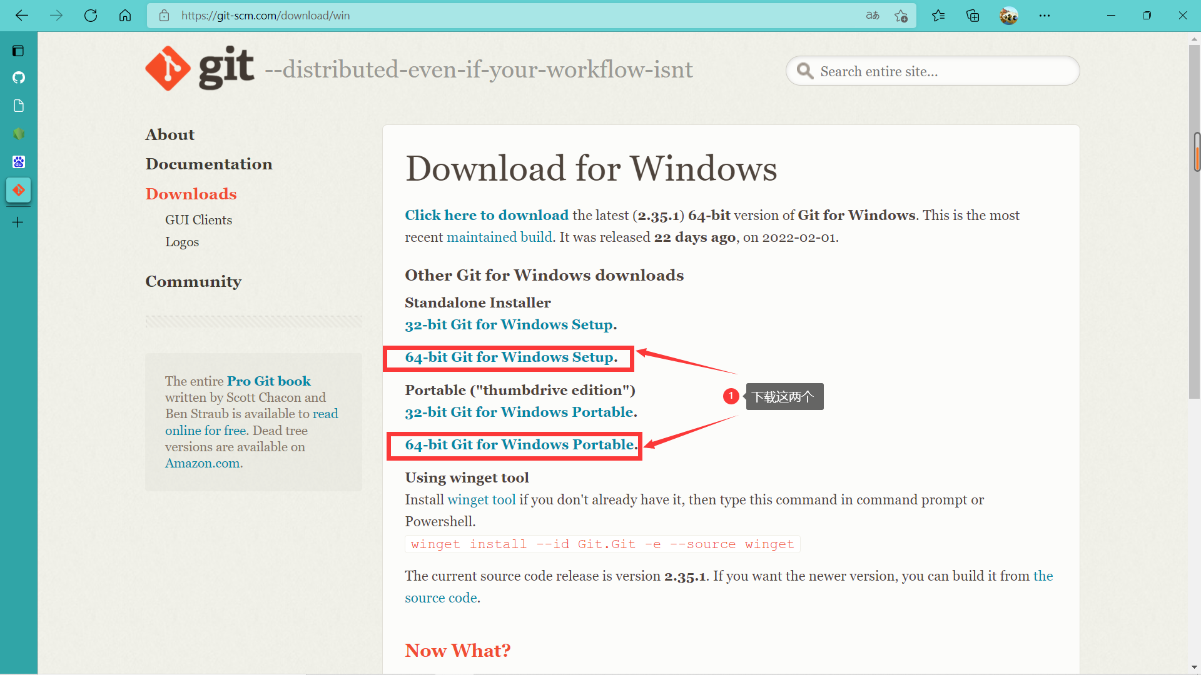The image size is (1201, 675).
Task: Open the About section
Action: coord(170,134)
